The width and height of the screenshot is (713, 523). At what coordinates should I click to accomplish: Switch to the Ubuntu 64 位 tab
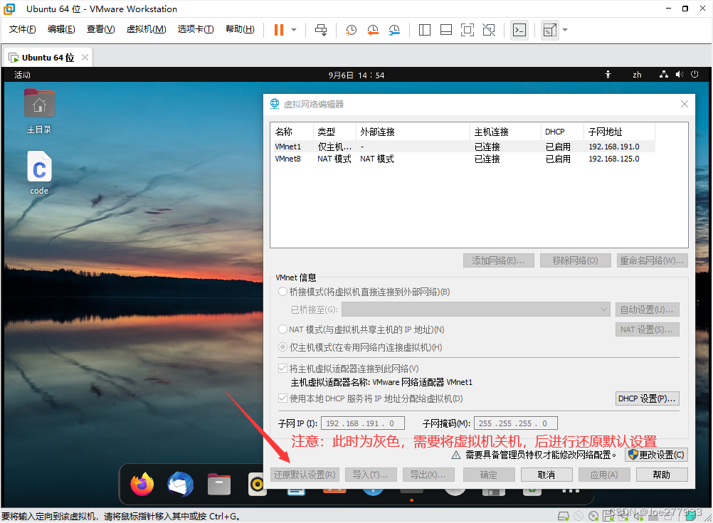tap(47, 58)
